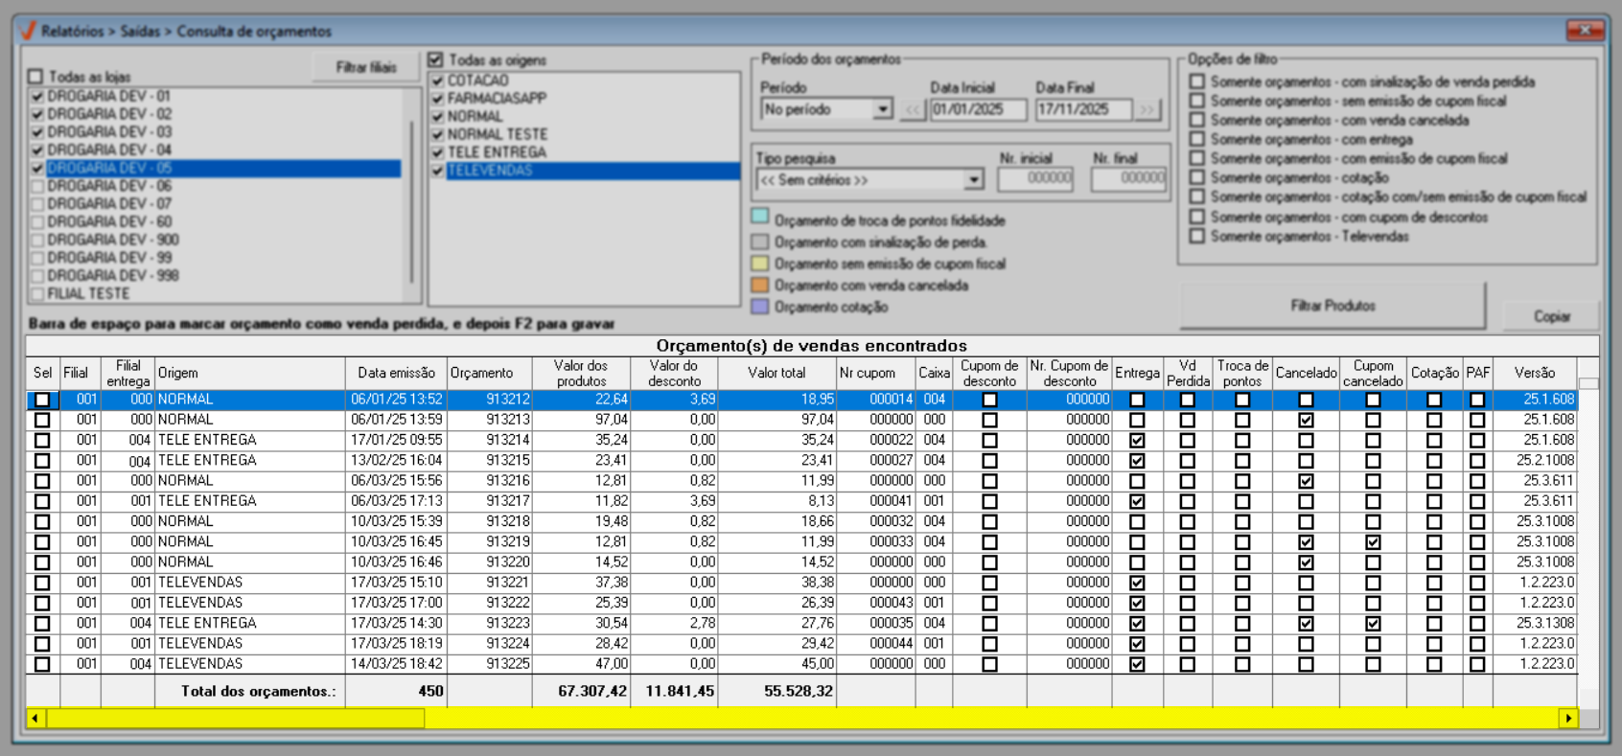The height and width of the screenshot is (756, 1622).
Task: Enable the 'Todas as lojas' checkbox
Action: (36, 77)
